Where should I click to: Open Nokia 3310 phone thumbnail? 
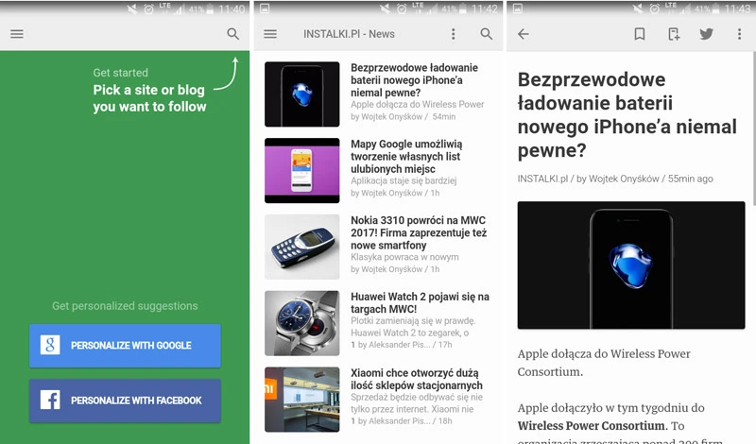pos(301,247)
